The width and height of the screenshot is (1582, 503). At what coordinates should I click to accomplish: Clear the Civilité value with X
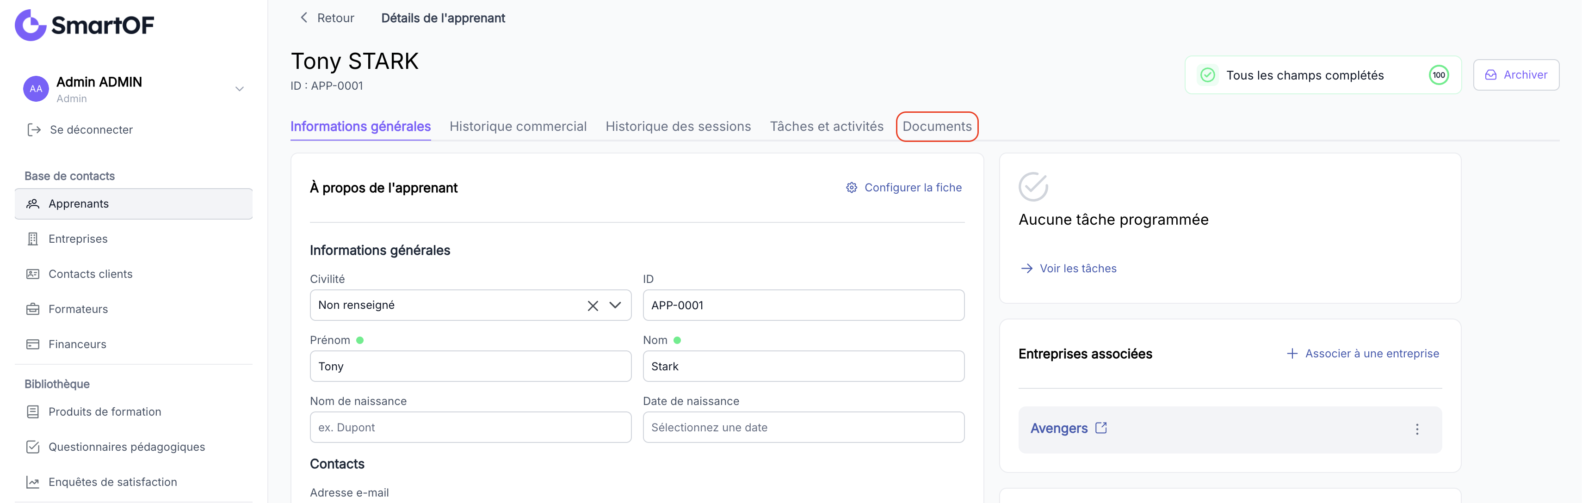point(593,305)
